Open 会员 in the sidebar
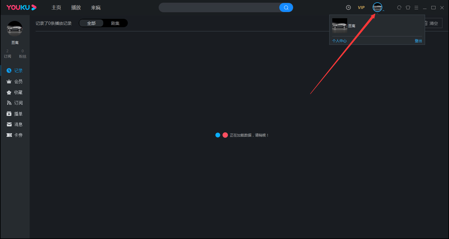 click(15, 82)
